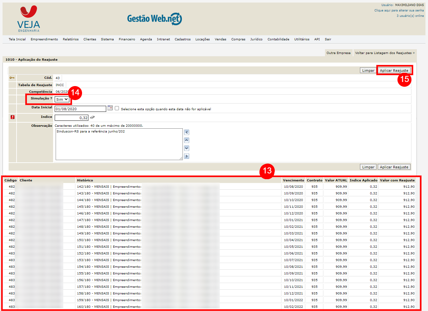Open the calendar picker beside Data Inicial

110,108
